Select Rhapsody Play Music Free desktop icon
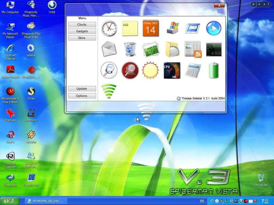 pos(31,30)
